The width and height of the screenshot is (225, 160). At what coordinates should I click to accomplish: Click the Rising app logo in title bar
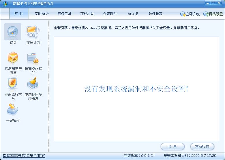click(5, 3)
